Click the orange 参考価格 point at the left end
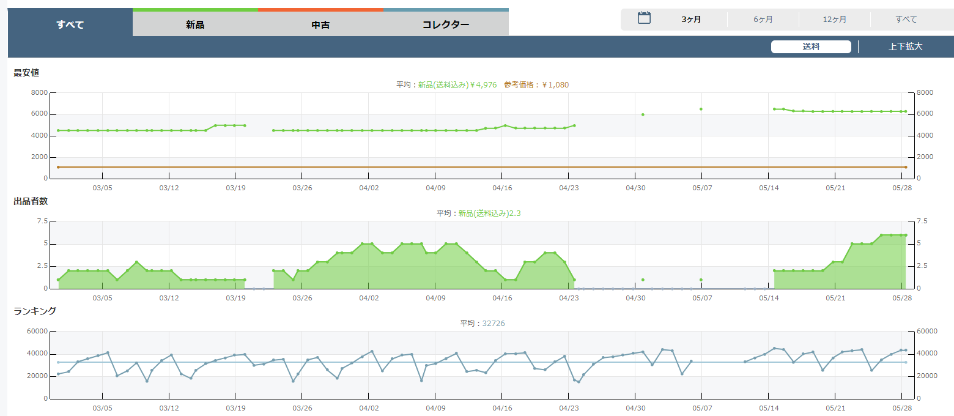The image size is (954, 416). (x=58, y=167)
